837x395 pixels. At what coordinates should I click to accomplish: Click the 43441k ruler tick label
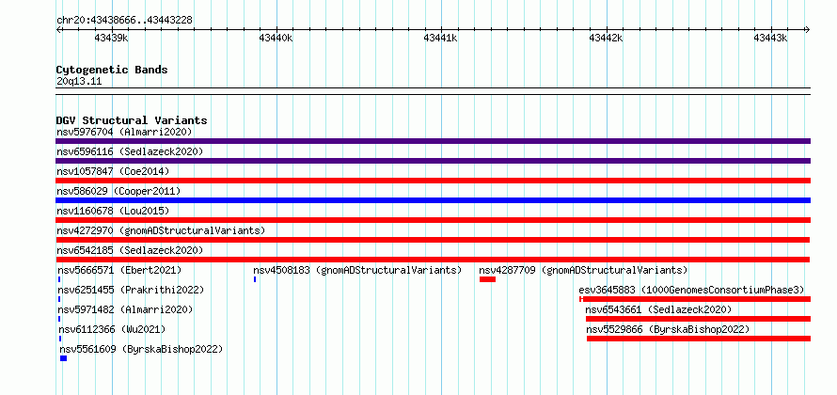click(x=441, y=38)
